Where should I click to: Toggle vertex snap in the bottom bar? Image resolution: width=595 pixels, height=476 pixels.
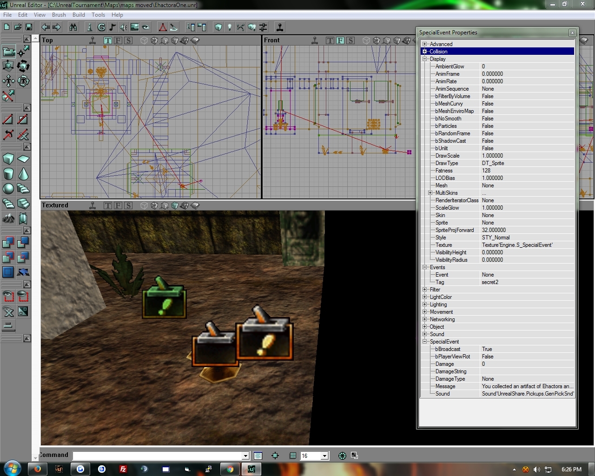(275, 456)
